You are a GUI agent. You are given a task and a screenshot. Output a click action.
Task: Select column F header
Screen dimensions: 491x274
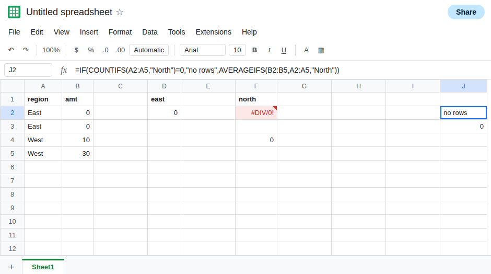(x=256, y=86)
